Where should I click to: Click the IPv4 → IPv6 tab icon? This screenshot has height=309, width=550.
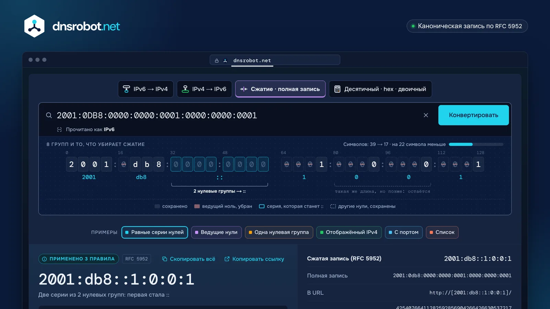point(185,89)
